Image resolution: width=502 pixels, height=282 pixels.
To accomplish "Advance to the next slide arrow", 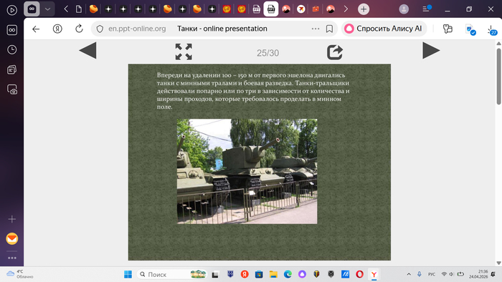I will pos(431,51).
